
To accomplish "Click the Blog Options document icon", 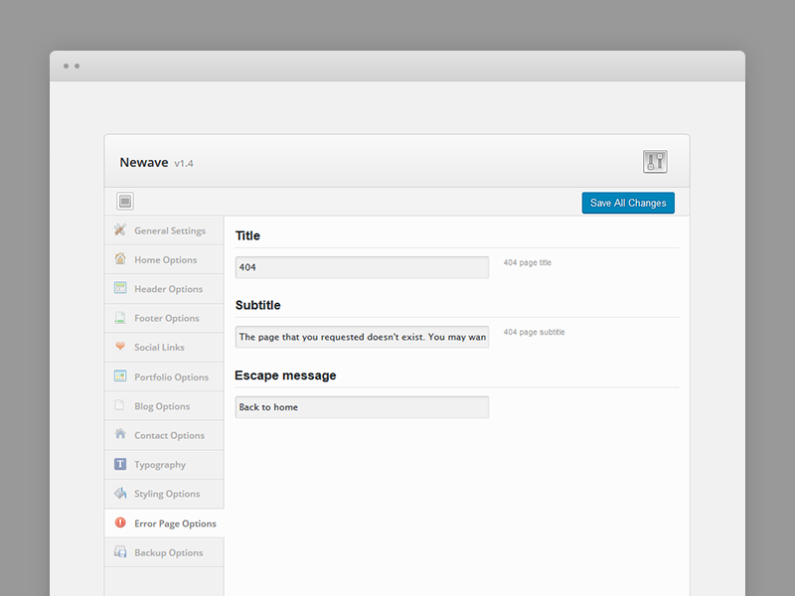I will click(x=119, y=405).
